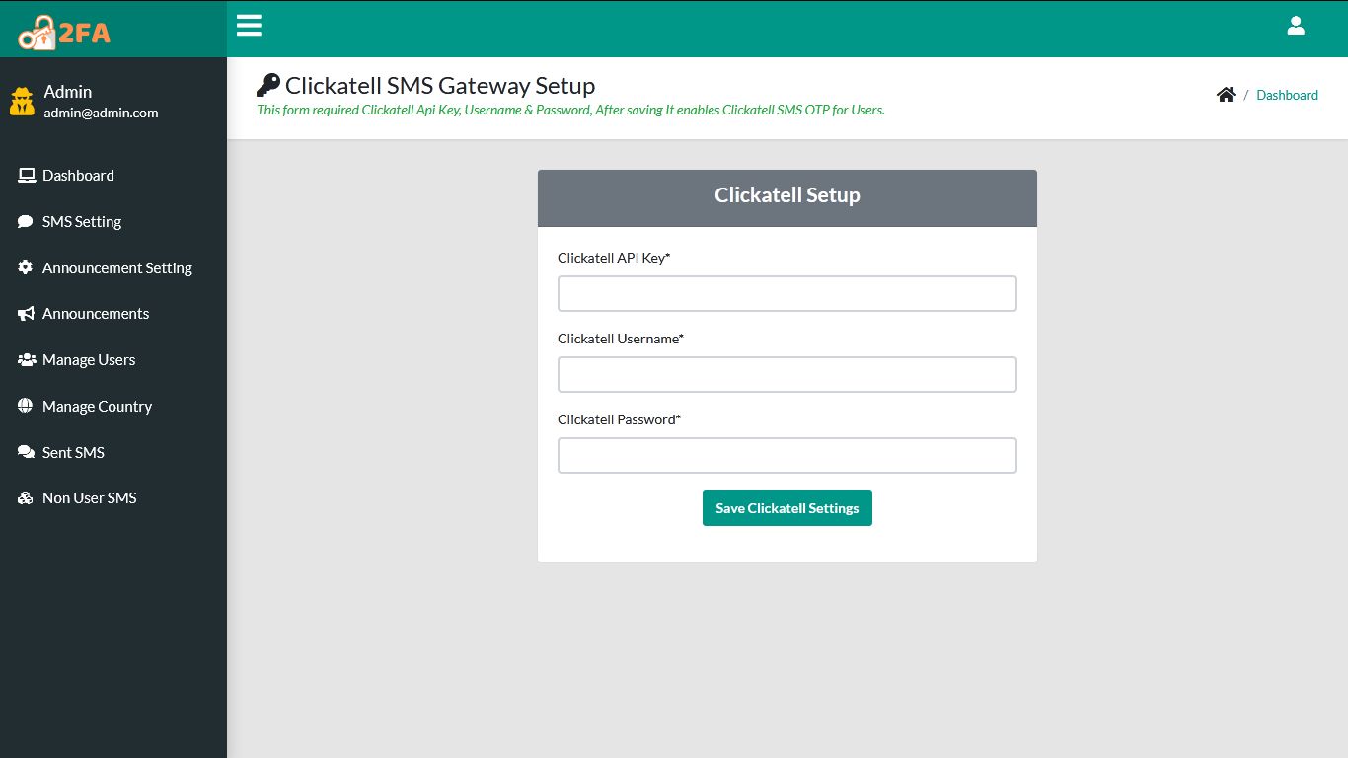Follow the Dashboard breadcrumb link
1348x758 pixels.
point(1287,95)
